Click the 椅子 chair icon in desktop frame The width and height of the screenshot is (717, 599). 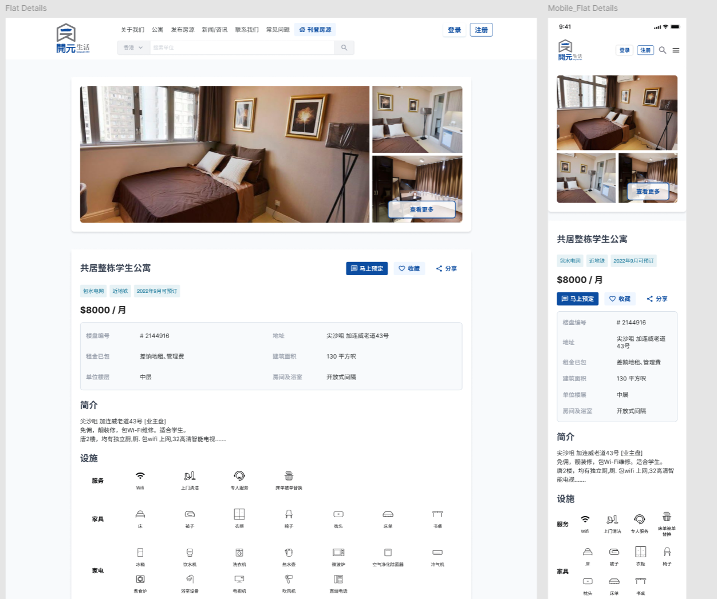point(289,514)
